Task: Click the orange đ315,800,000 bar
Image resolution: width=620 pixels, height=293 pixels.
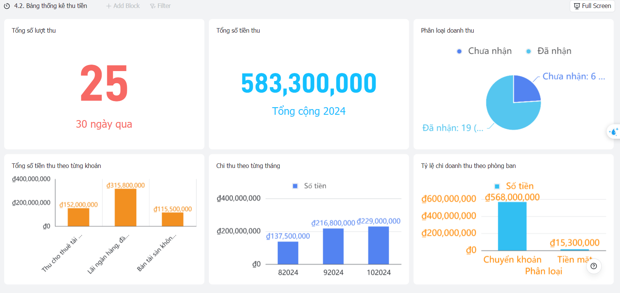Action: click(x=126, y=207)
